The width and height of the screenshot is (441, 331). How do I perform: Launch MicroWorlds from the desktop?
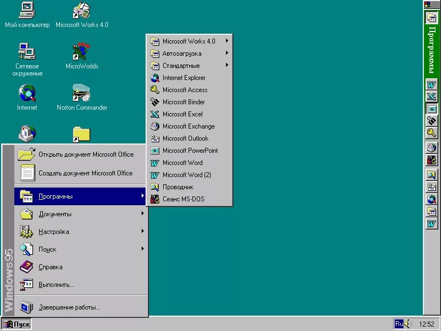[x=81, y=54]
